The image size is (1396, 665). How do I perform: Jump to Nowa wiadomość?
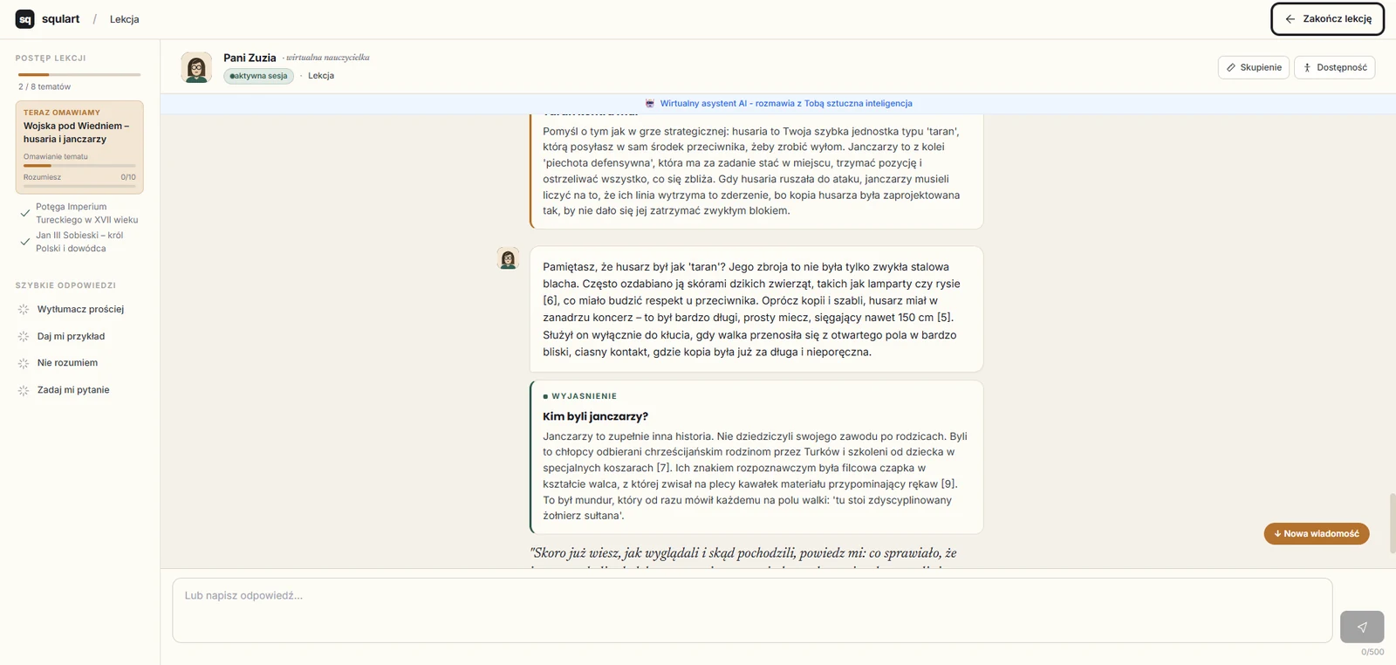click(x=1317, y=533)
